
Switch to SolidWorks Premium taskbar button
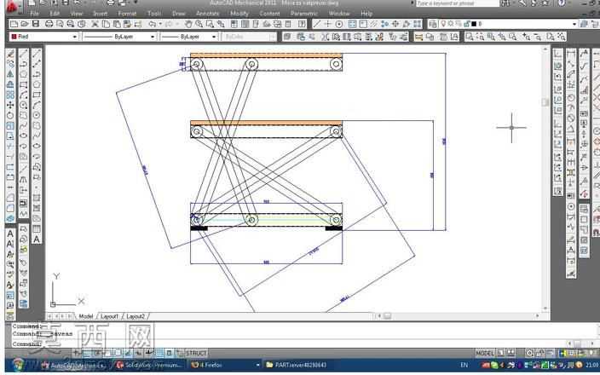(x=150, y=365)
